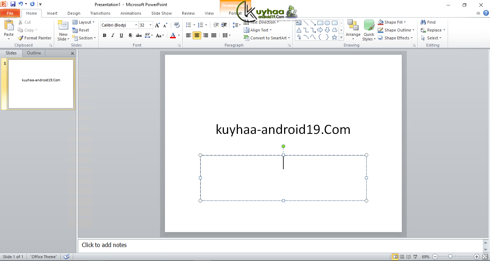Justify the paragraph text
490x261 pixels.
pos(214,35)
